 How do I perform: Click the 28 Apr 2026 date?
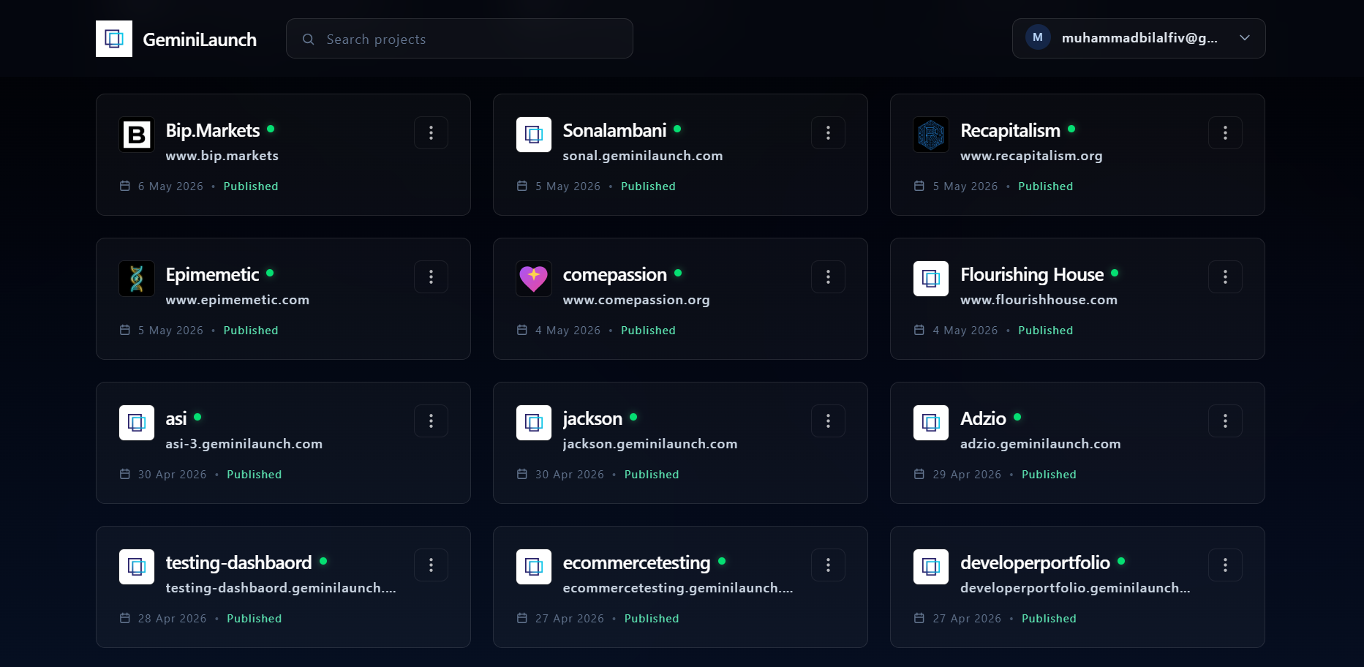click(x=172, y=619)
